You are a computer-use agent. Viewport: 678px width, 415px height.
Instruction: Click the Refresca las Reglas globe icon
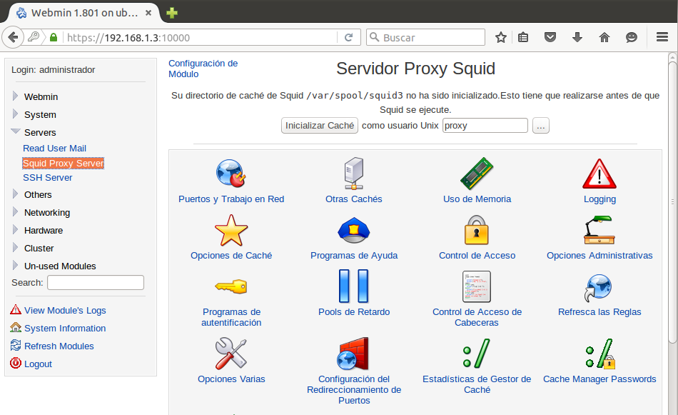[x=599, y=287]
